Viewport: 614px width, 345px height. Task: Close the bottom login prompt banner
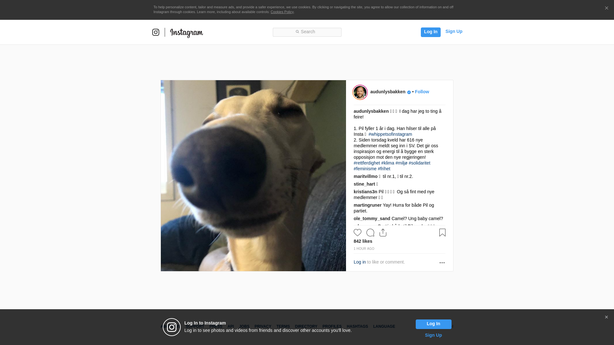coord(606,317)
